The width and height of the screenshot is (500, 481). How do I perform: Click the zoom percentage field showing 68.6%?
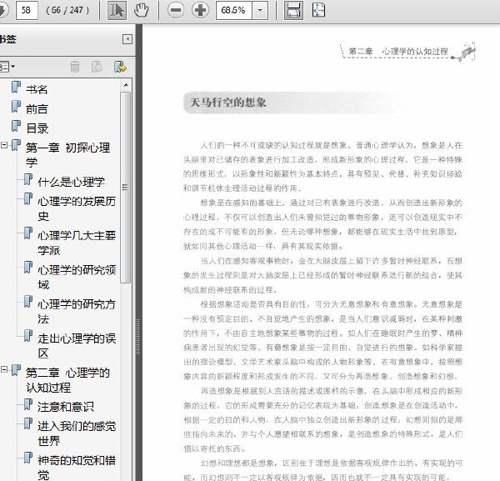tap(234, 10)
